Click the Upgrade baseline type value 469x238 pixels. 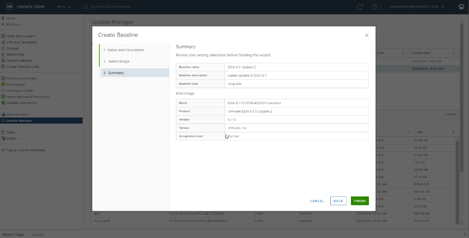coord(234,84)
